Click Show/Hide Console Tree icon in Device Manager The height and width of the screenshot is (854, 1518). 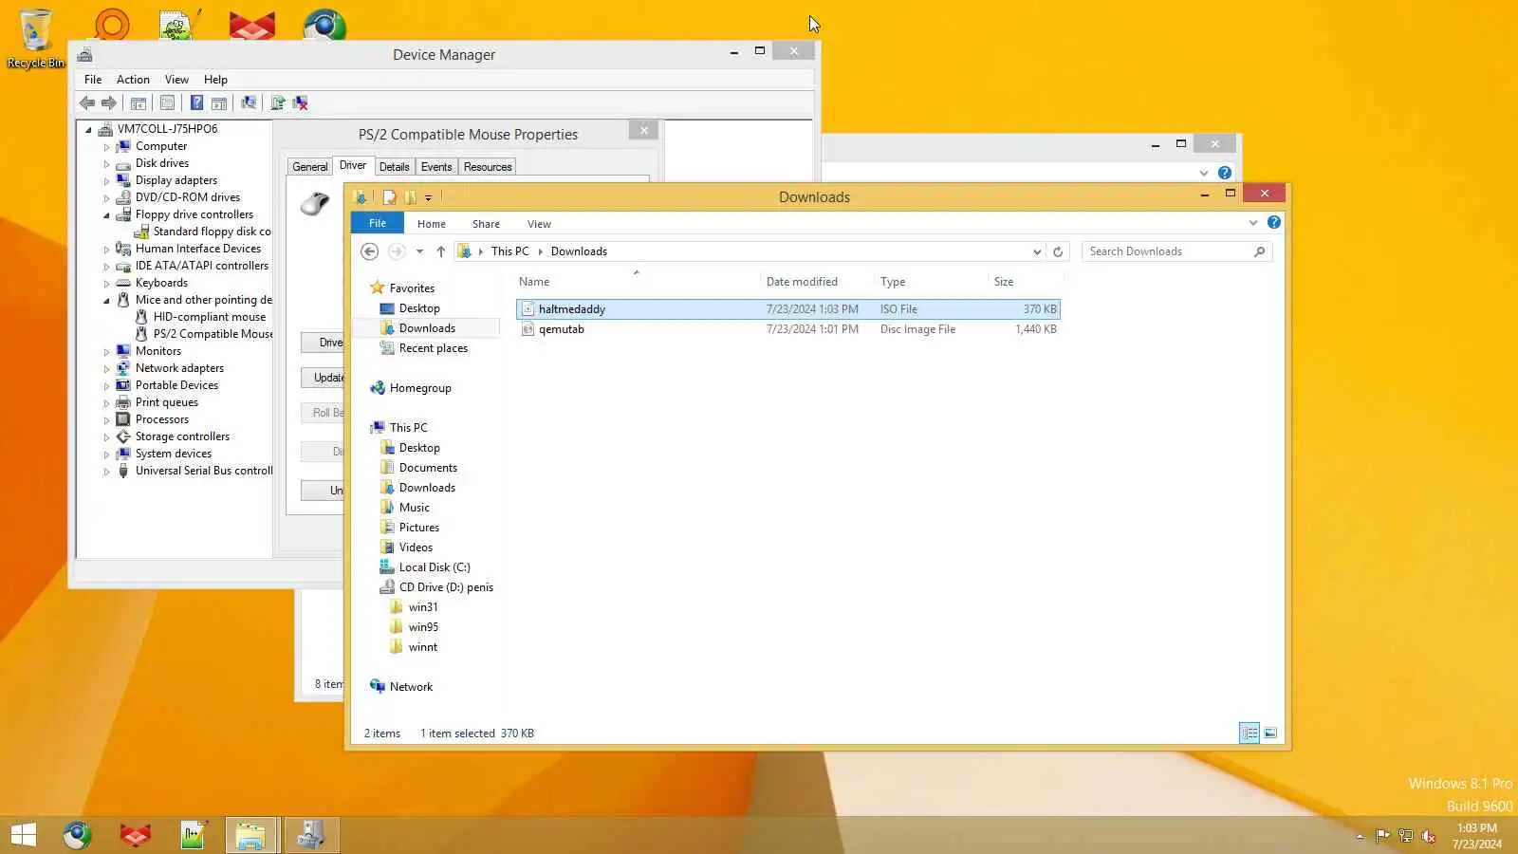pos(139,103)
